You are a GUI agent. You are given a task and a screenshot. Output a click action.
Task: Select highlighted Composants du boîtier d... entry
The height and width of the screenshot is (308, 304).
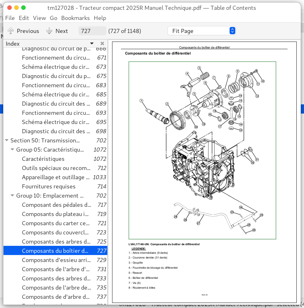(x=55, y=251)
